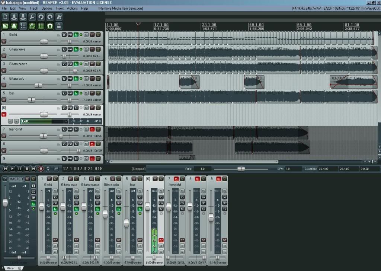381x271 pixels.
Task: Toggle snap magnet toolbar icon
Action: 50,26
